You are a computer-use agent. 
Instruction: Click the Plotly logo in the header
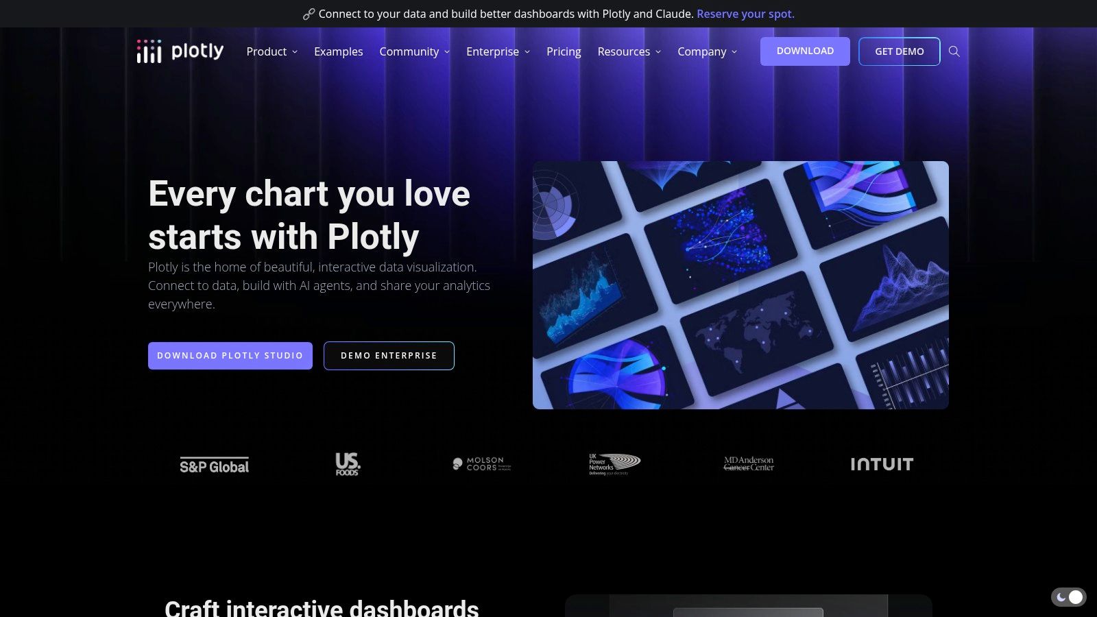click(x=180, y=51)
